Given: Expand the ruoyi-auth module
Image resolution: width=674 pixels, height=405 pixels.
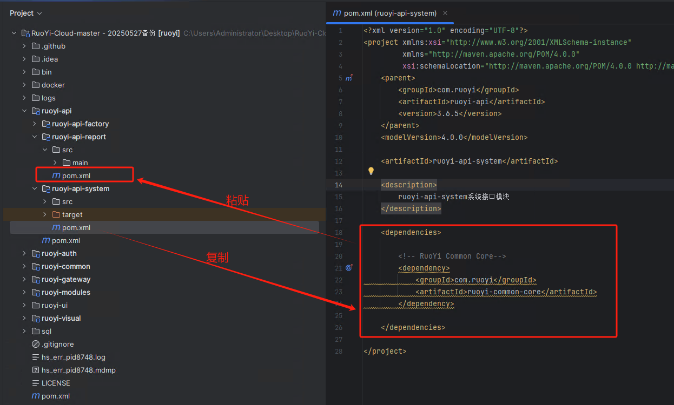Looking at the screenshot, I should pyautogui.click(x=24, y=253).
